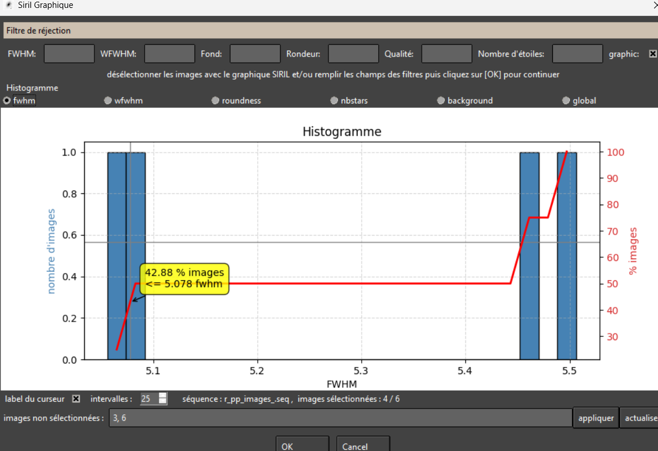Viewport: 658px width, 451px height.
Task: Confirm with the OK button
Action: pyautogui.click(x=302, y=445)
